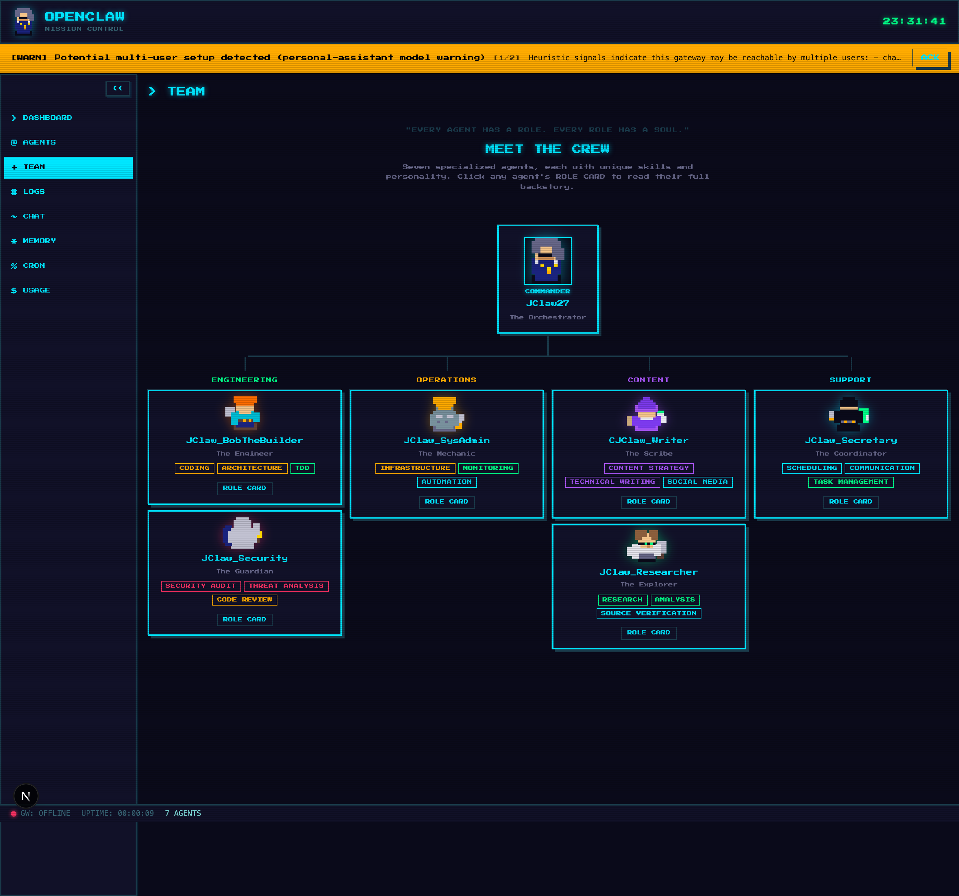The height and width of the screenshot is (896, 959).
Task: Open the BobTheBuilder ROLE CARD
Action: (x=244, y=488)
